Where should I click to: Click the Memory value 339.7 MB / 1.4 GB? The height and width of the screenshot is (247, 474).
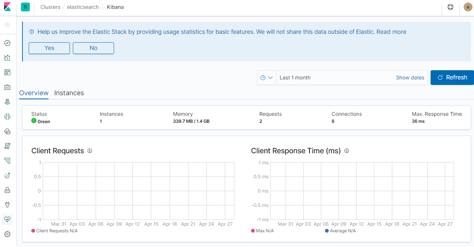point(191,121)
